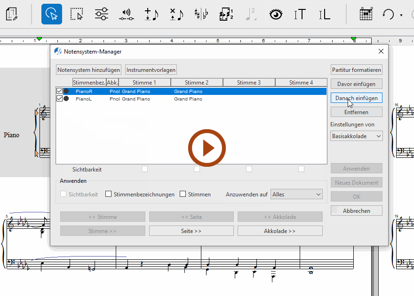
Task: Open the Basisakkolade dropdown
Action: 356,136
